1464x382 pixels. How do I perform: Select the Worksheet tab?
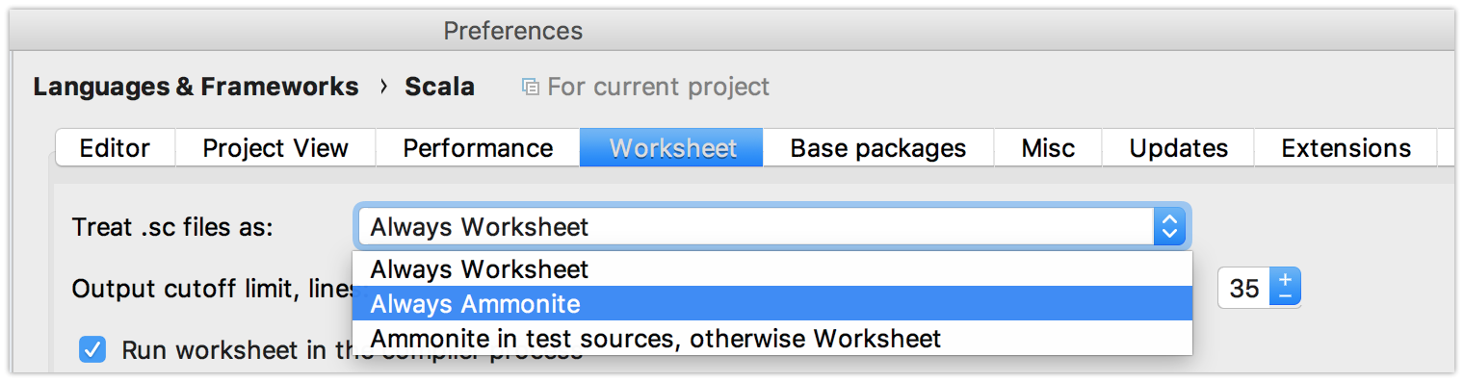671,148
